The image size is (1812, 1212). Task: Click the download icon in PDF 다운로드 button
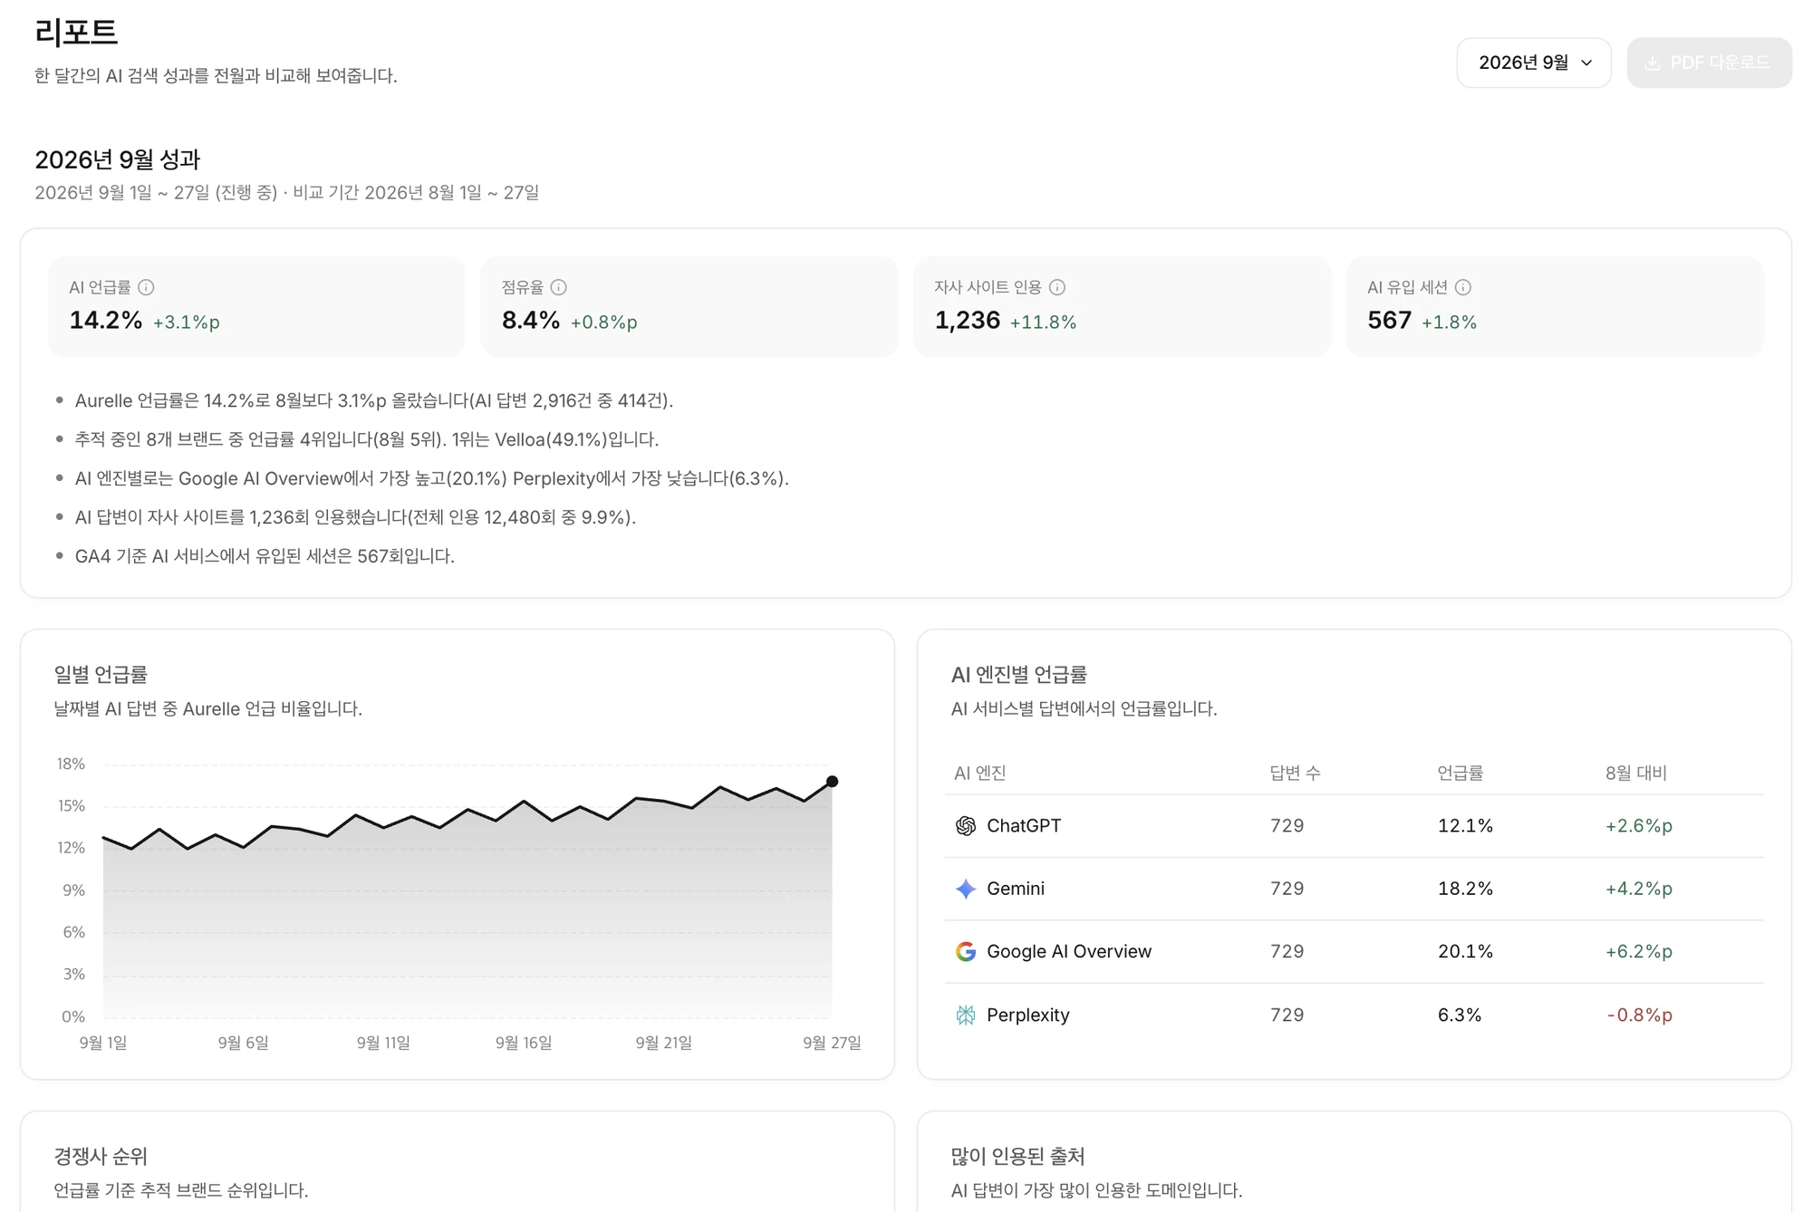coord(1652,63)
